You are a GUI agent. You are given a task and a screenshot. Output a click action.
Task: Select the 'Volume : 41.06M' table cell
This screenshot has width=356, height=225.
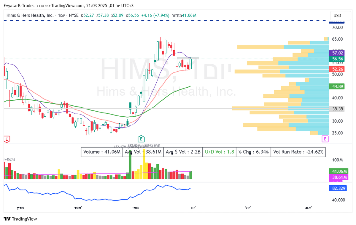click(102, 152)
